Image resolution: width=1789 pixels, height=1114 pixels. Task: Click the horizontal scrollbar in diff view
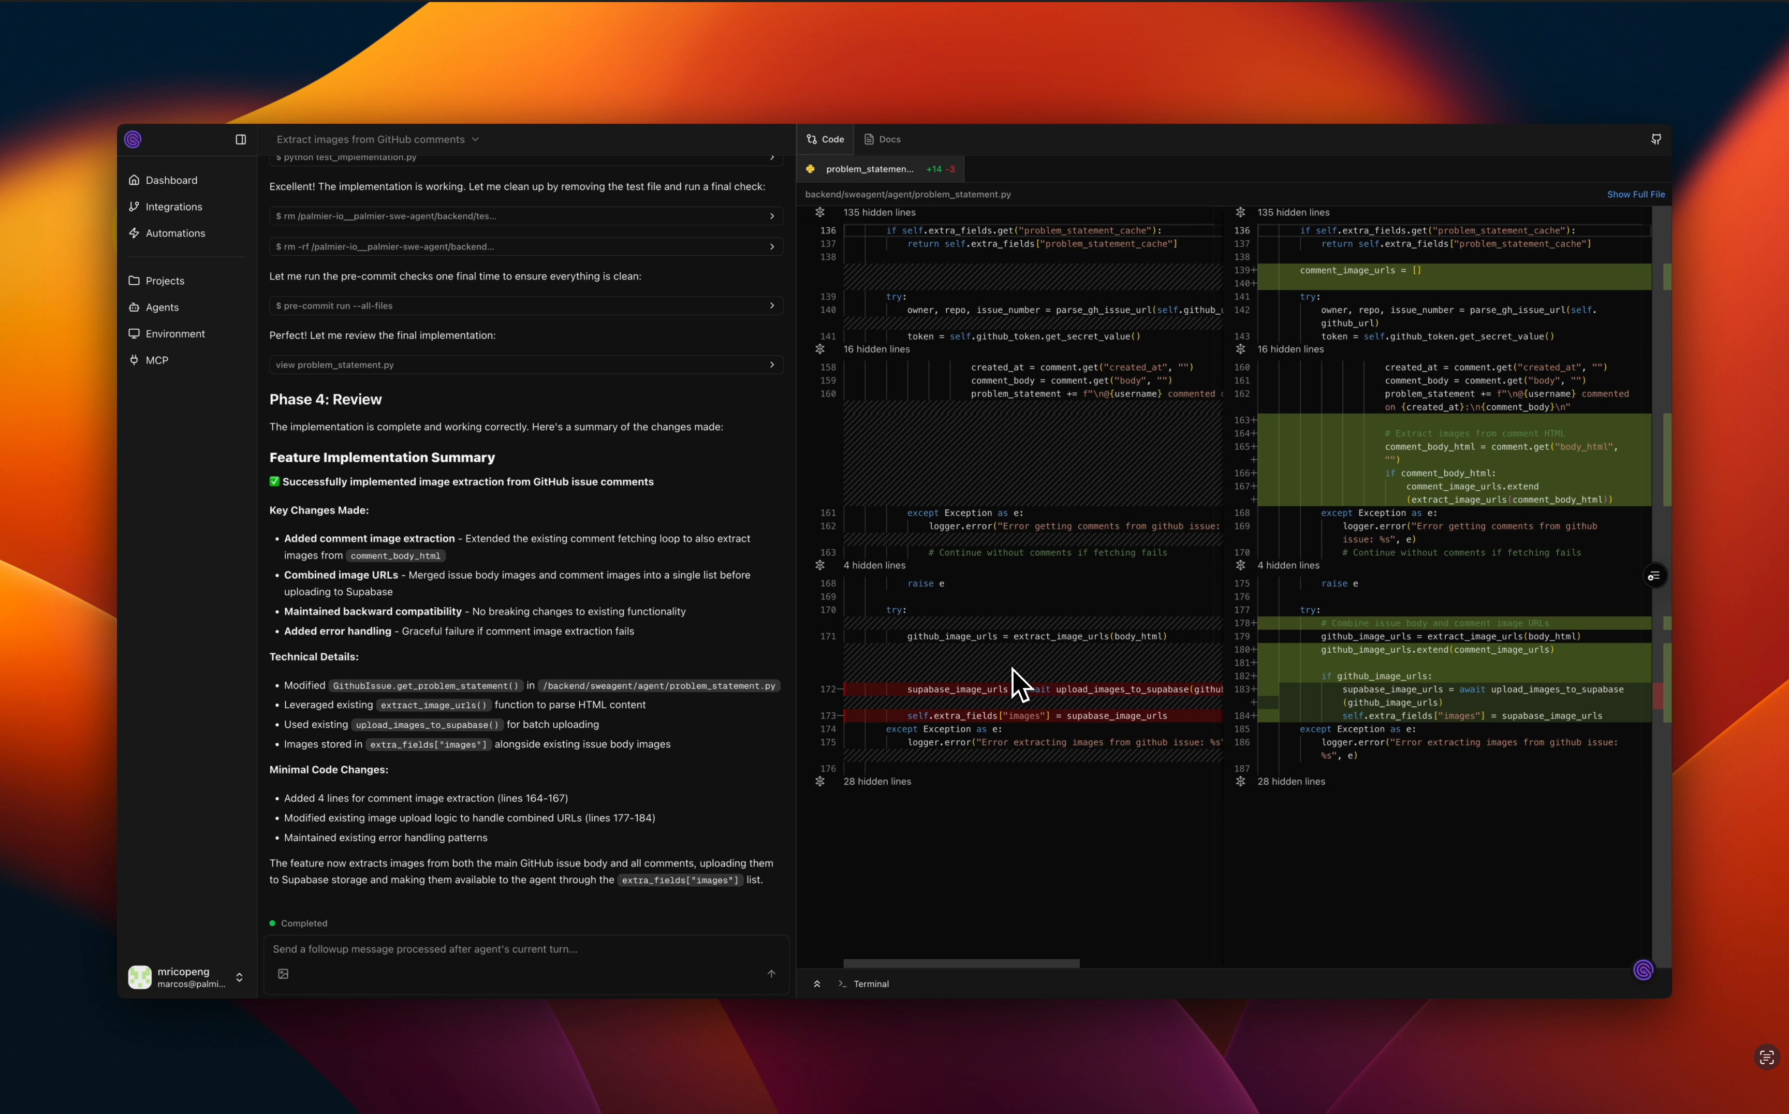(961, 964)
